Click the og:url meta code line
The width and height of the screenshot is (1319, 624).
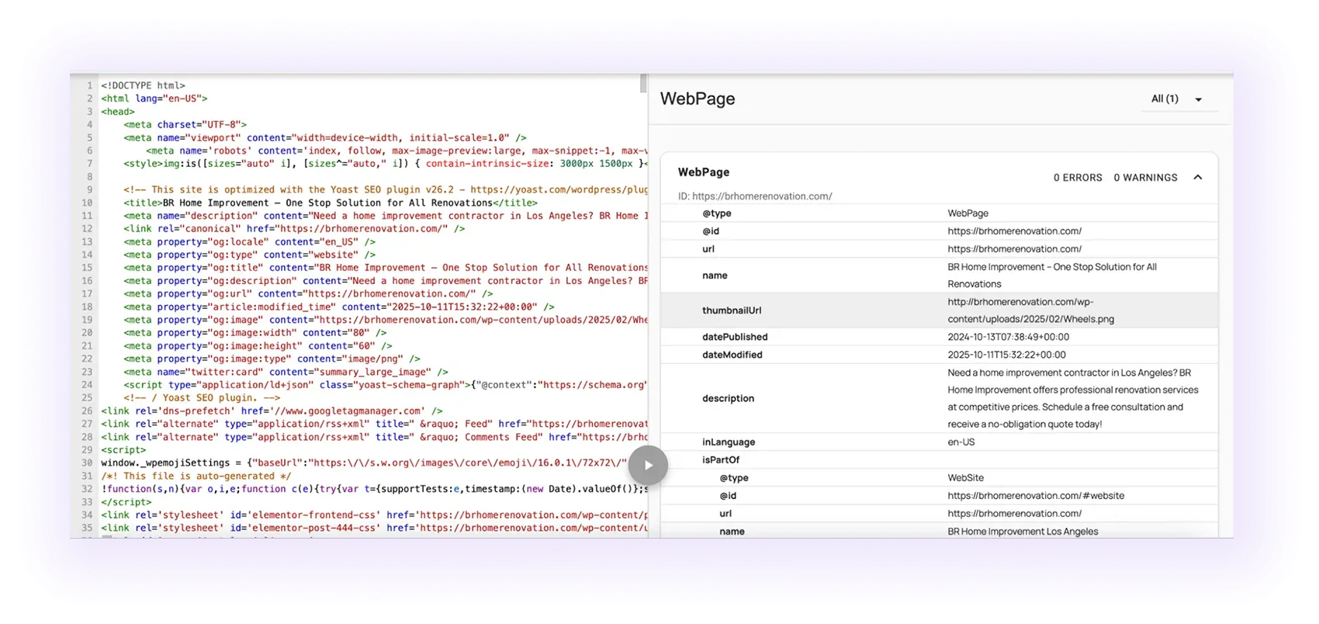(x=308, y=294)
